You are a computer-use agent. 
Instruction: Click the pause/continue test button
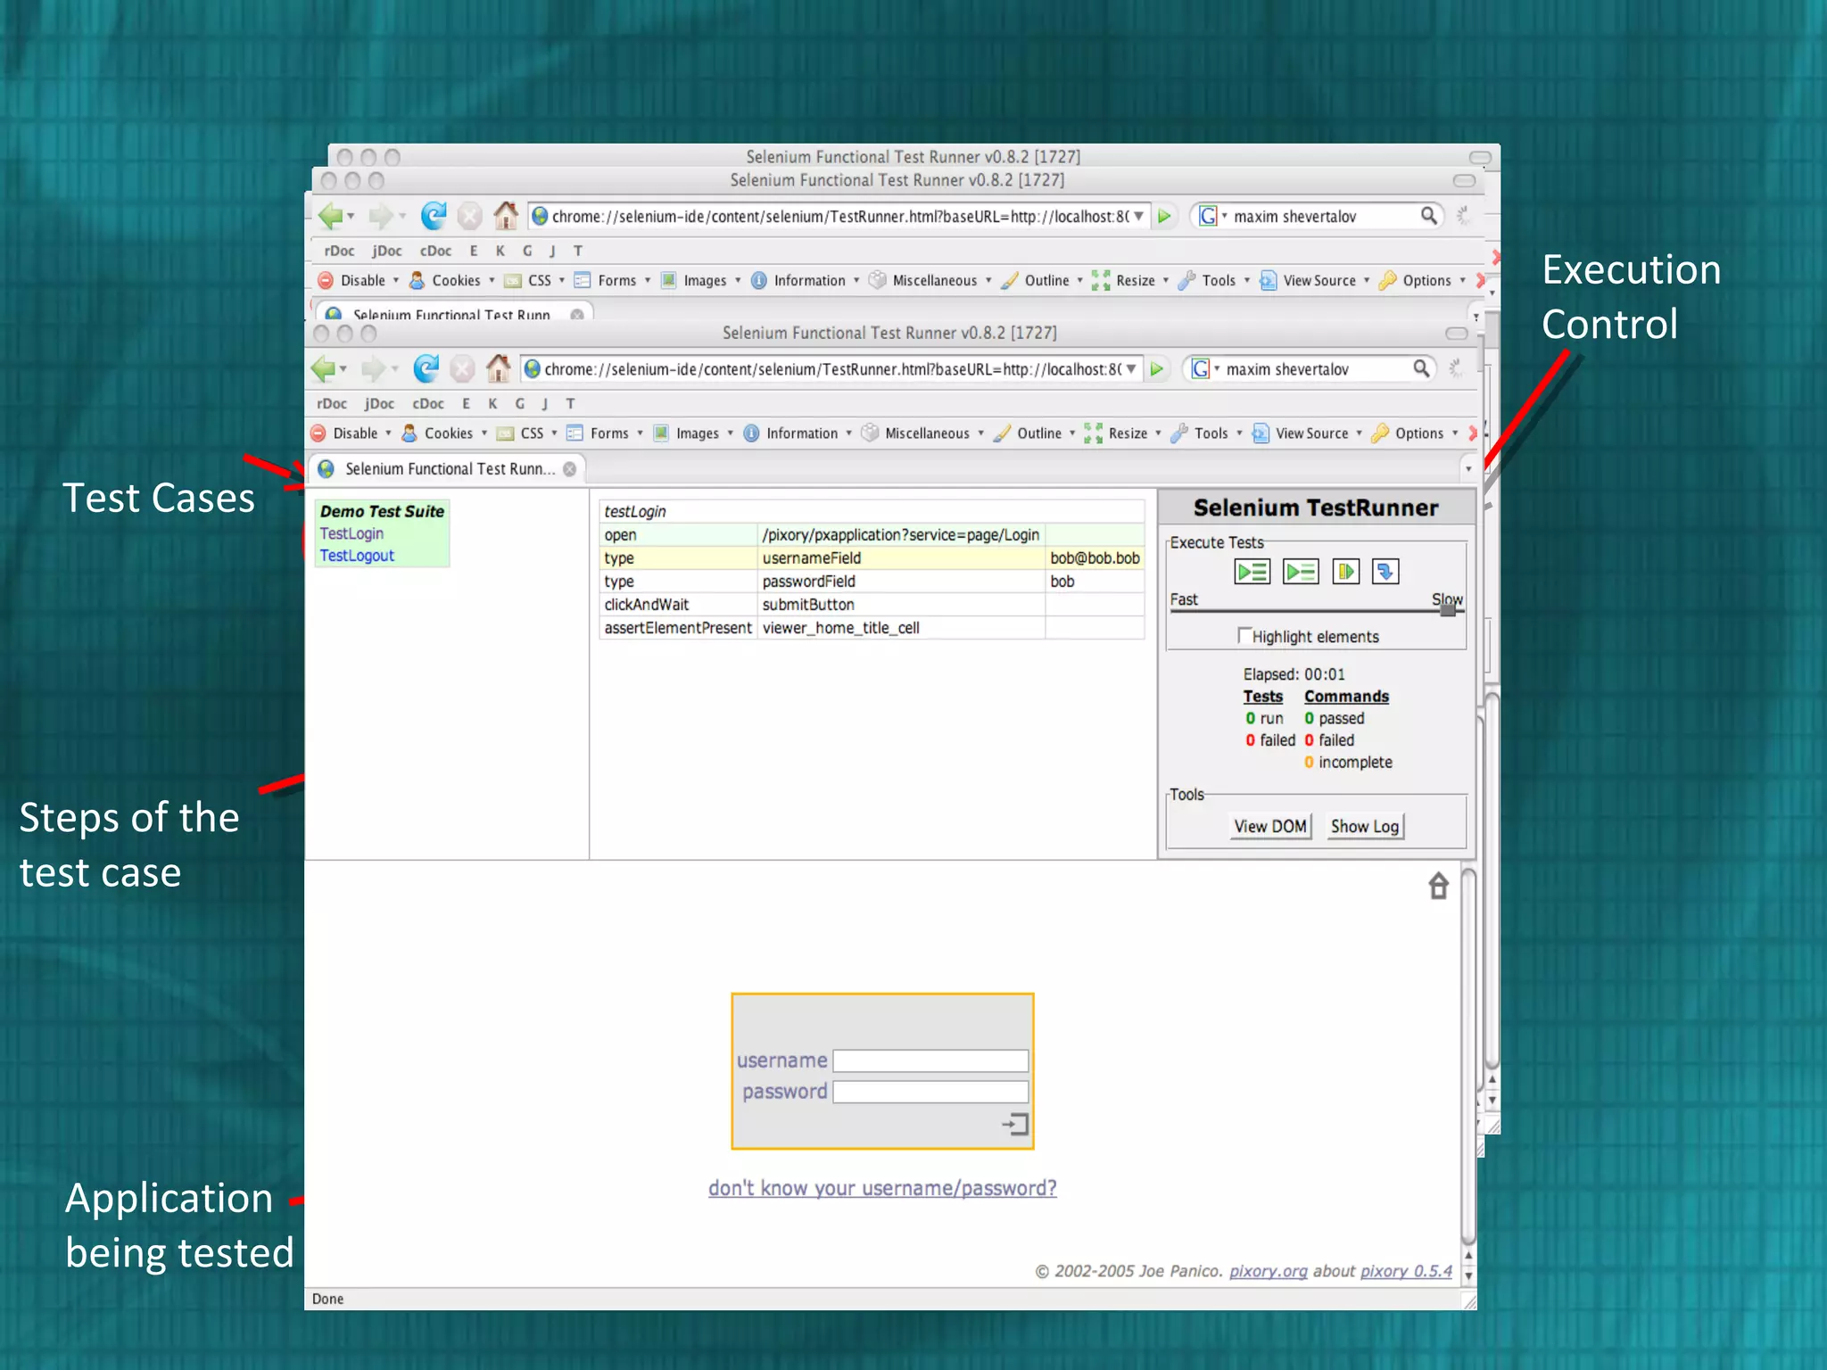(1345, 571)
